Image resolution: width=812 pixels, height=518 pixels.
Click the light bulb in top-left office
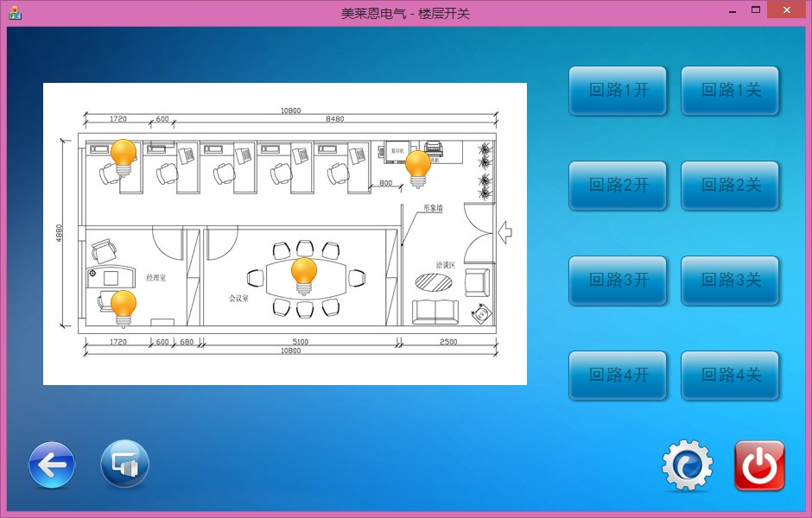(x=124, y=156)
